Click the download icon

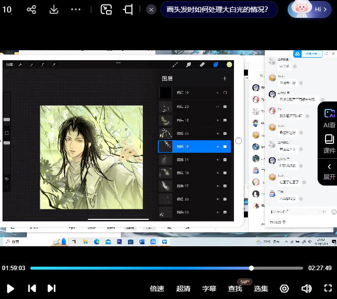click(54, 9)
